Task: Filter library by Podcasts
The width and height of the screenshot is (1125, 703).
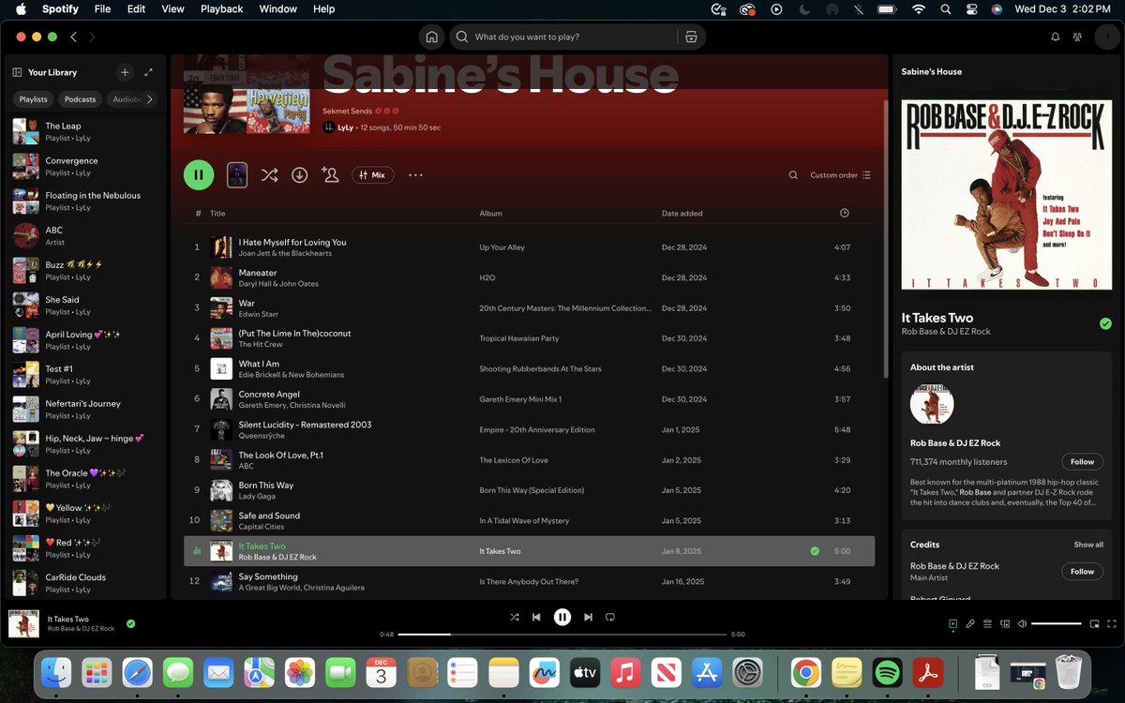Action: (81, 99)
